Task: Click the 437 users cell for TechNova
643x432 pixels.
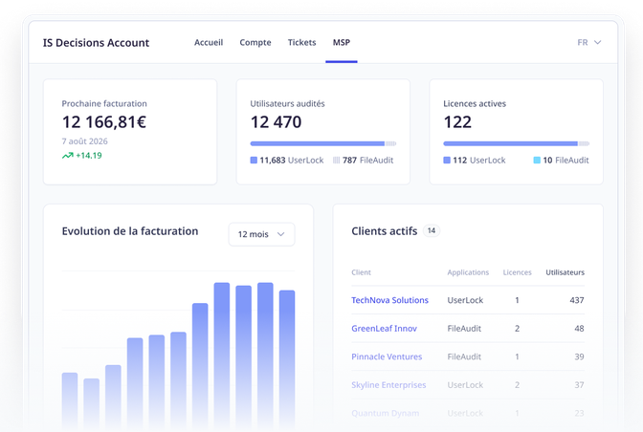Action: point(577,300)
